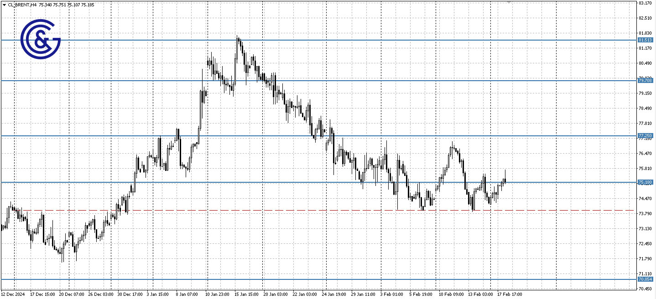This screenshot has height=299, width=656.
Task: Select the 70.854 lower support label
Action: (646, 278)
